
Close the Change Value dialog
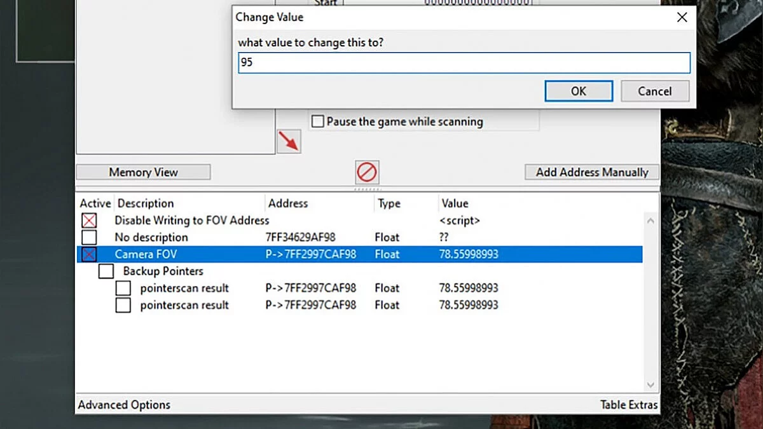click(x=682, y=18)
